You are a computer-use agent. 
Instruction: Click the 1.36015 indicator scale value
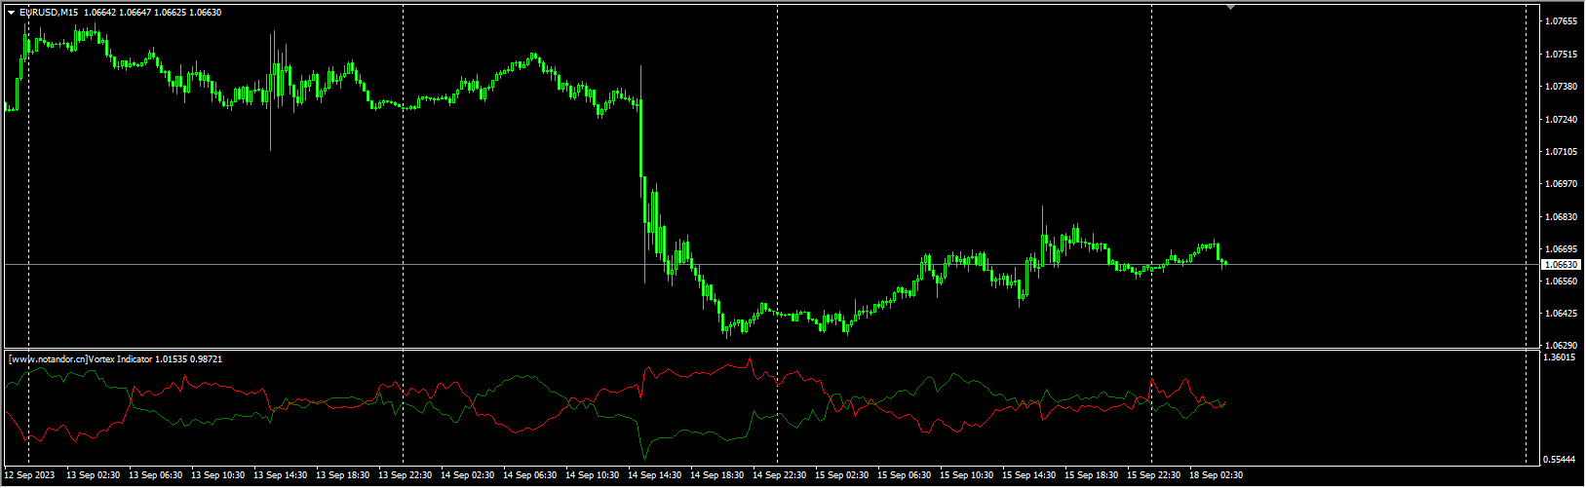pyautogui.click(x=1563, y=358)
